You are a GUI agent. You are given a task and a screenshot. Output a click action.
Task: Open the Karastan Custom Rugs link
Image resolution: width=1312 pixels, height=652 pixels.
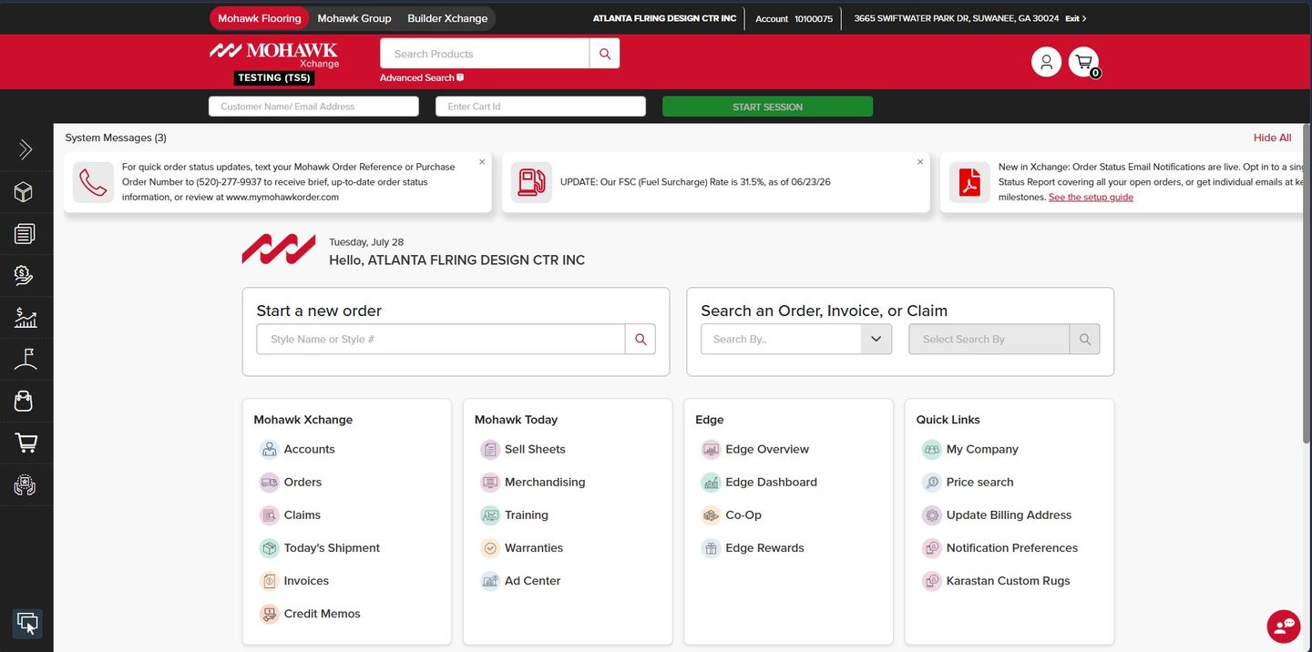[1008, 581]
